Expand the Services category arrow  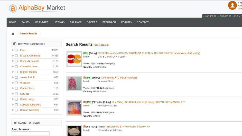click(x=13, y=94)
